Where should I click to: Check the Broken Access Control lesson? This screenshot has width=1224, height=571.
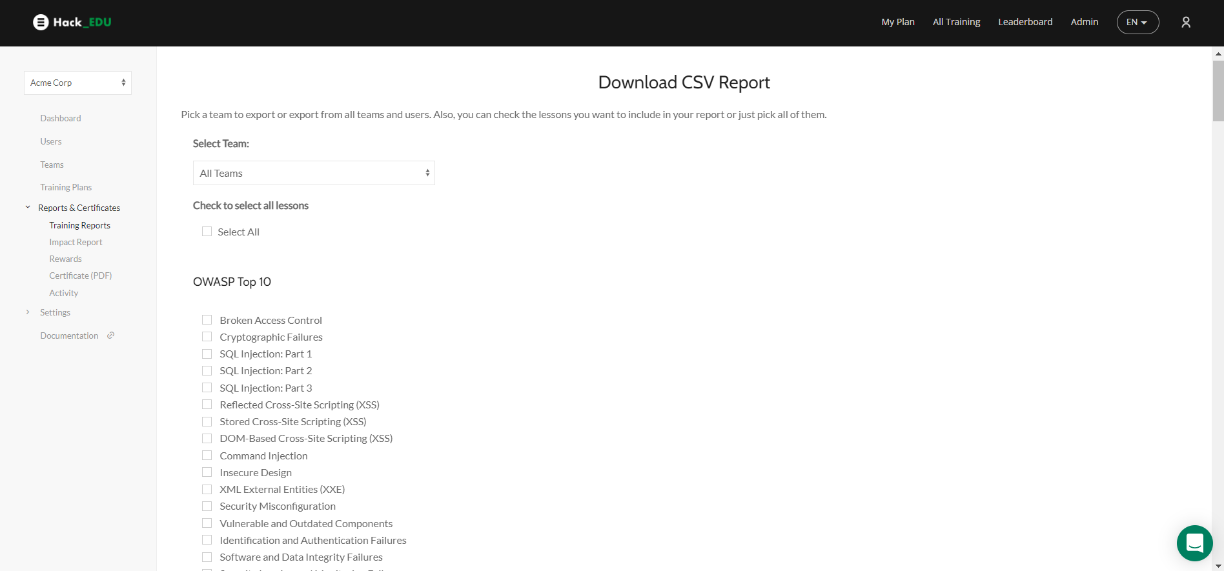[207, 320]
